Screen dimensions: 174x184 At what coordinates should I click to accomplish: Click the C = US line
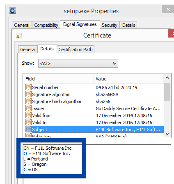pos(30,170)
